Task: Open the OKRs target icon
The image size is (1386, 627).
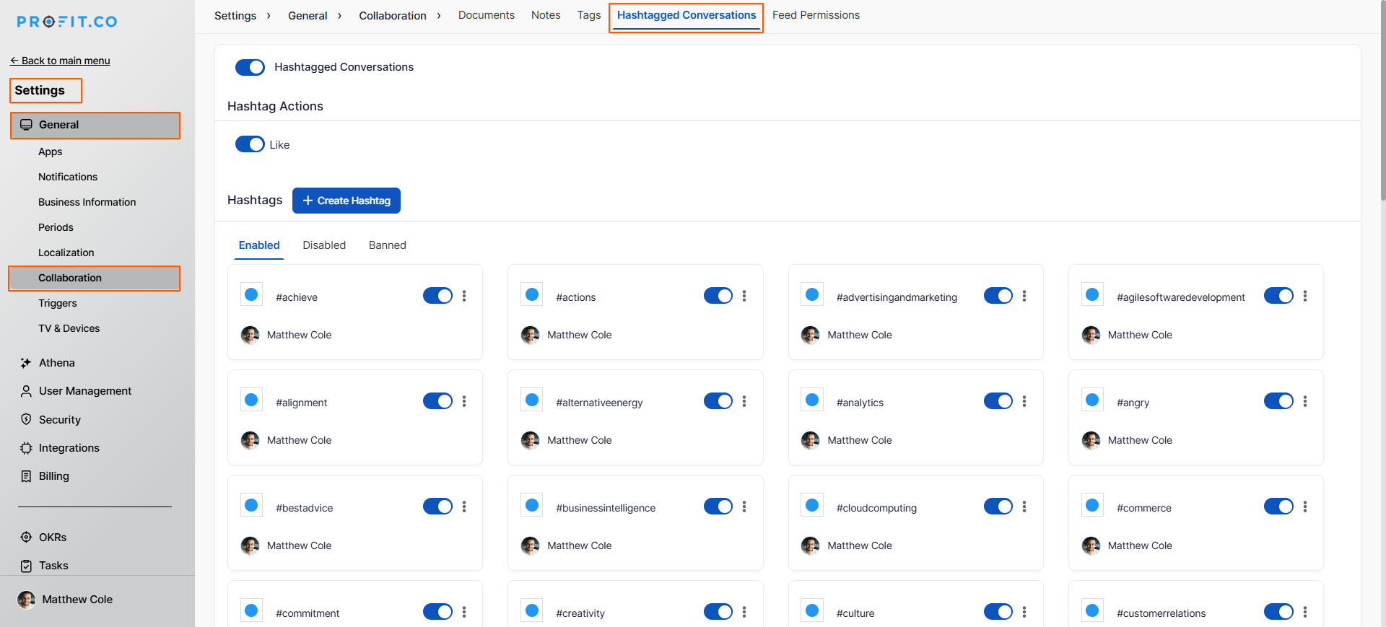Action: [x=26, y=538]
